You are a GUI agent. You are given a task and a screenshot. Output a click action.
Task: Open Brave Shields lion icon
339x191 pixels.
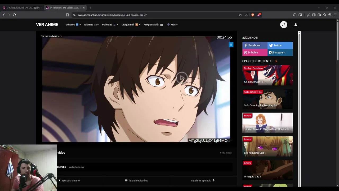(253, 15)
